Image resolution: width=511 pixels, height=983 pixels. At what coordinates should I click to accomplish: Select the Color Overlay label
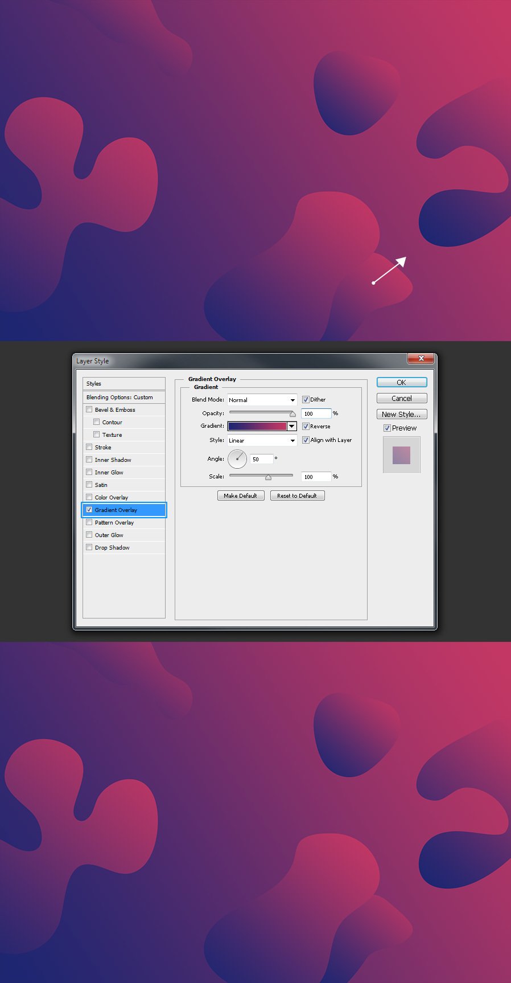point(112,497)
